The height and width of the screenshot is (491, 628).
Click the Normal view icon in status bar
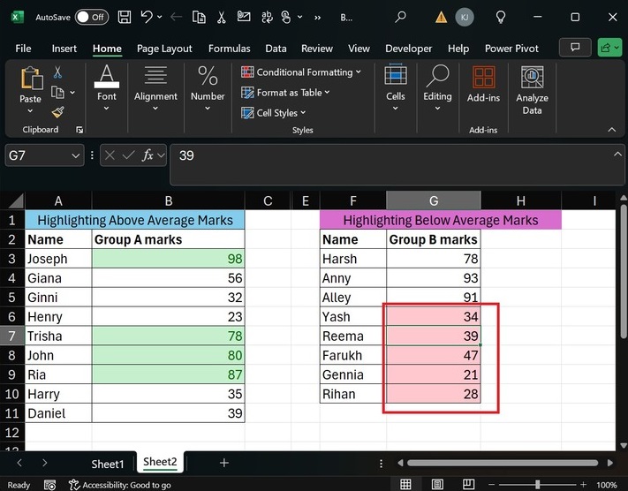(405, 484)
